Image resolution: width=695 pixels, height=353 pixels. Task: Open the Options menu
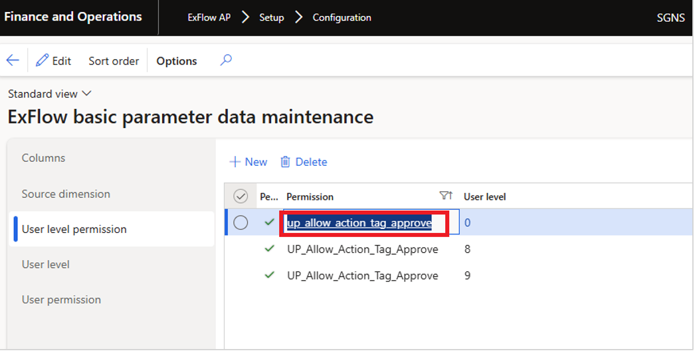coord(177,61)
